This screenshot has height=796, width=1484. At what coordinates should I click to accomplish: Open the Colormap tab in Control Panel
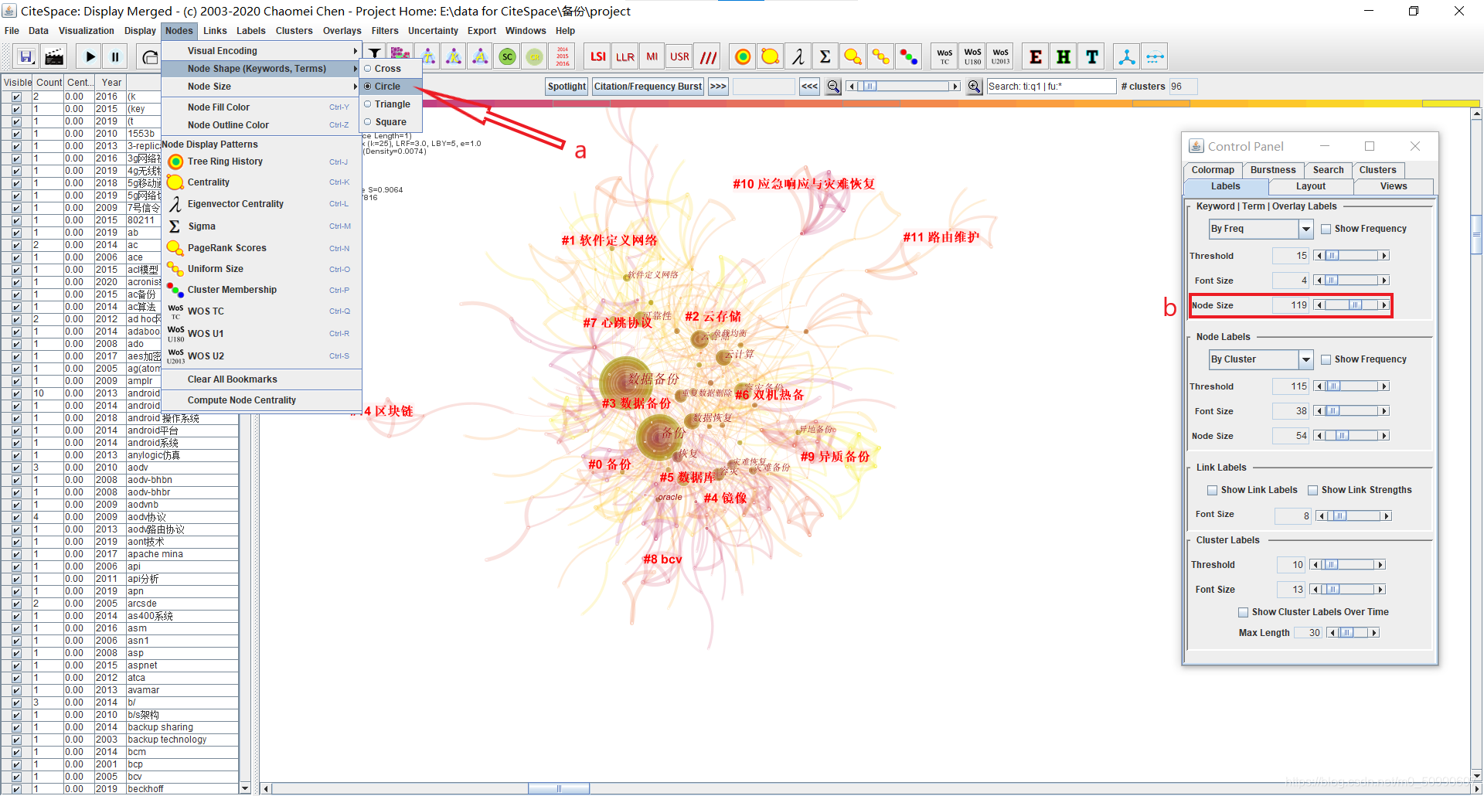tap(1213, 170)
